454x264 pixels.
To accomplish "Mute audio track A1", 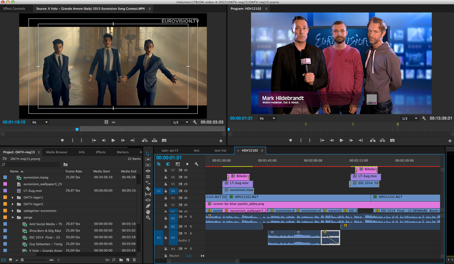I will (x=185, y=217).
